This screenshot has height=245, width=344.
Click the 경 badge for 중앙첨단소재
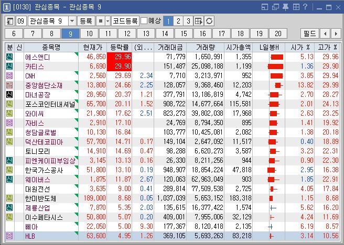pos(9,85)
